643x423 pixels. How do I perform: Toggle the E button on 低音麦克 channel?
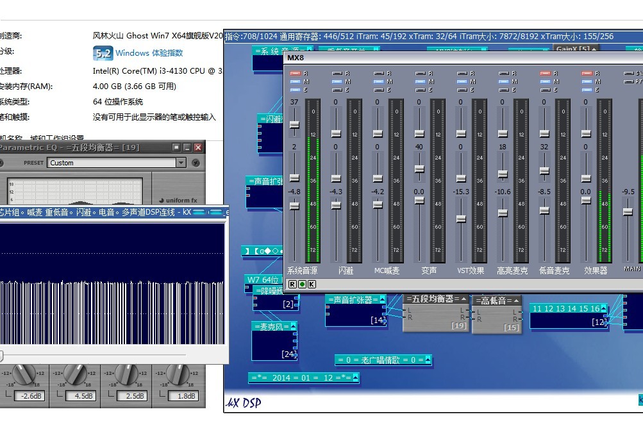545,90
